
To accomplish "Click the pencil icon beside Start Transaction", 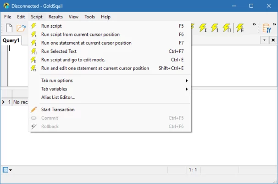I will (33, 109).
